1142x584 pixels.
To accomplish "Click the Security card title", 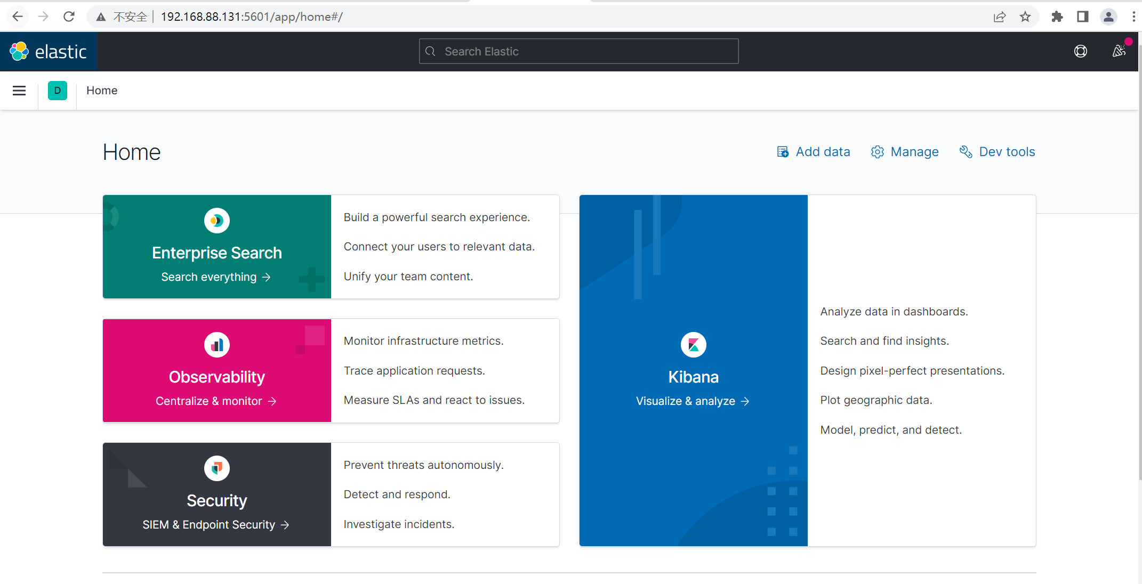I will [x=217, y=500].
